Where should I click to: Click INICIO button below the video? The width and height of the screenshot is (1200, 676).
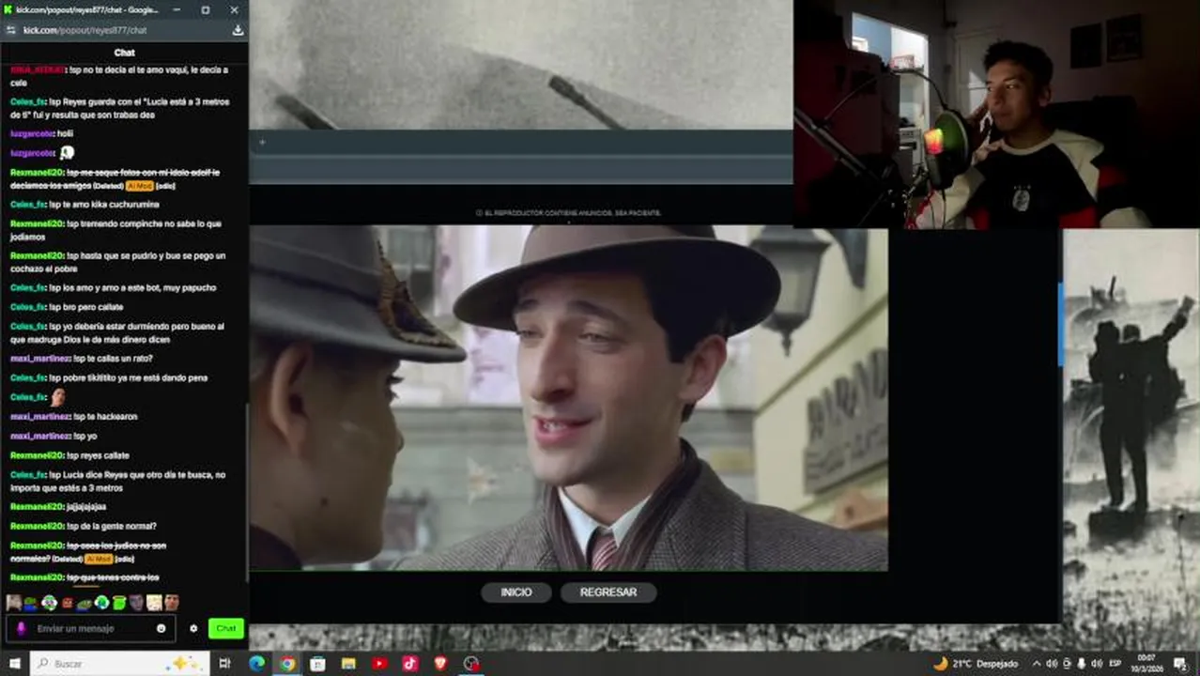click(515, 592)
